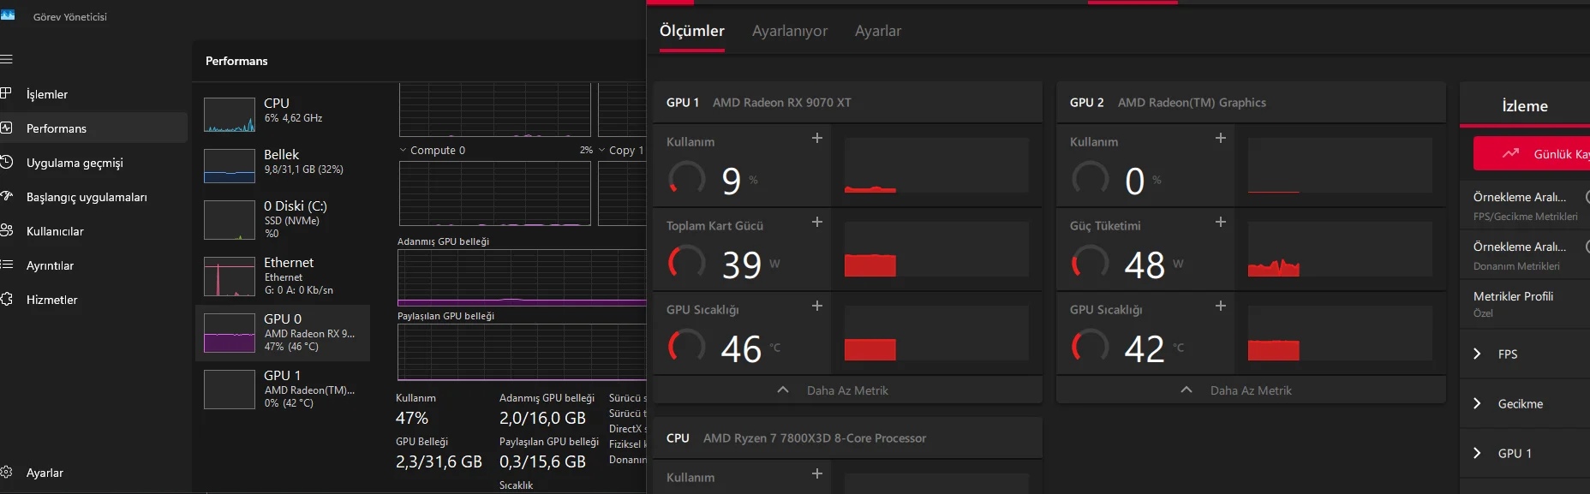Open the Compute 0 graph dropdown
1590x494 pixels.
tap(403, 150)
